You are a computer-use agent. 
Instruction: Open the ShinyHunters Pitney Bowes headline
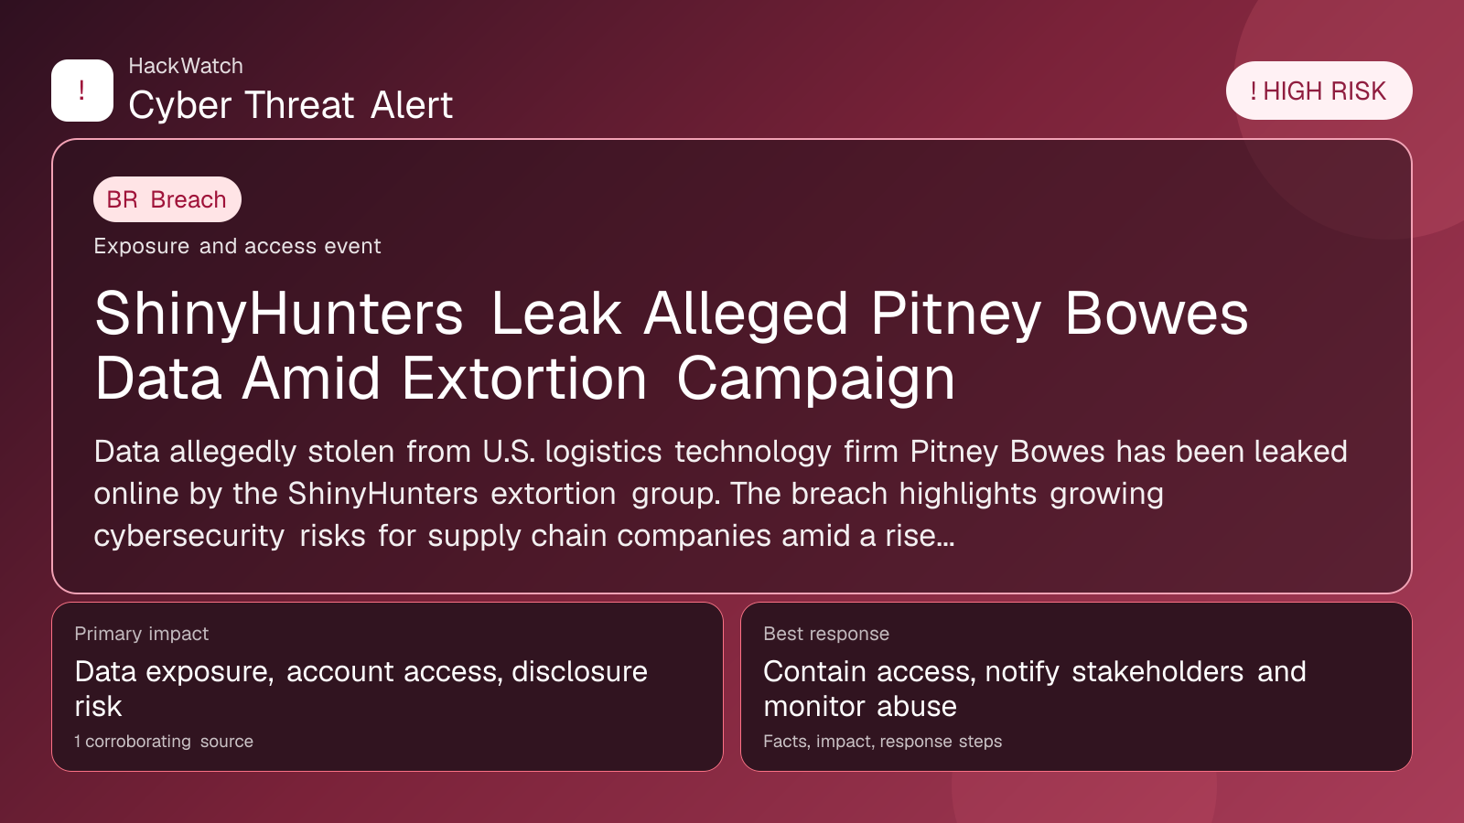(671, 346)
